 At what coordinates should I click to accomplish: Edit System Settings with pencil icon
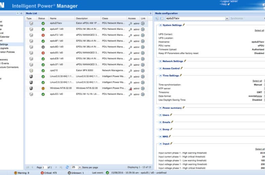click(x=184, y=25)
